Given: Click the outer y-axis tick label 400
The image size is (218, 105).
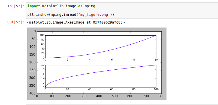Looking at the screenshot, I should [x=33, y=94].
